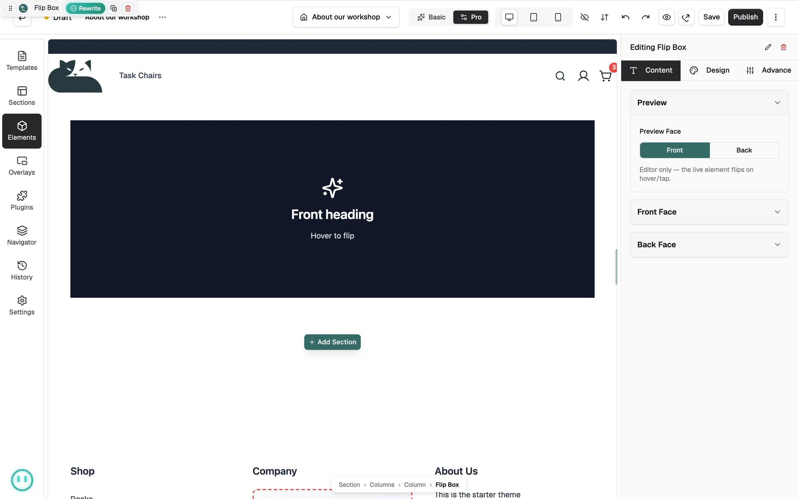This screenshot has height=499, width=798.
Task: Select Columns in the breadcrumb
Action: tap(382, 485)
